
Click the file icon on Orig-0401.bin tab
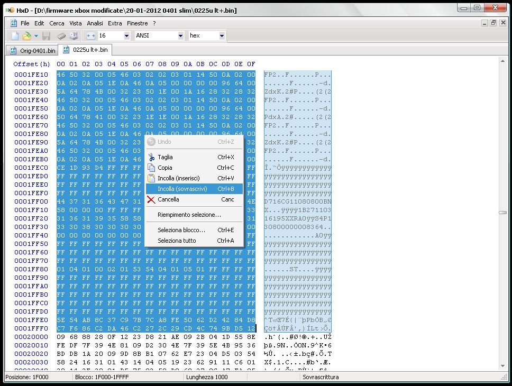(13, 50)
